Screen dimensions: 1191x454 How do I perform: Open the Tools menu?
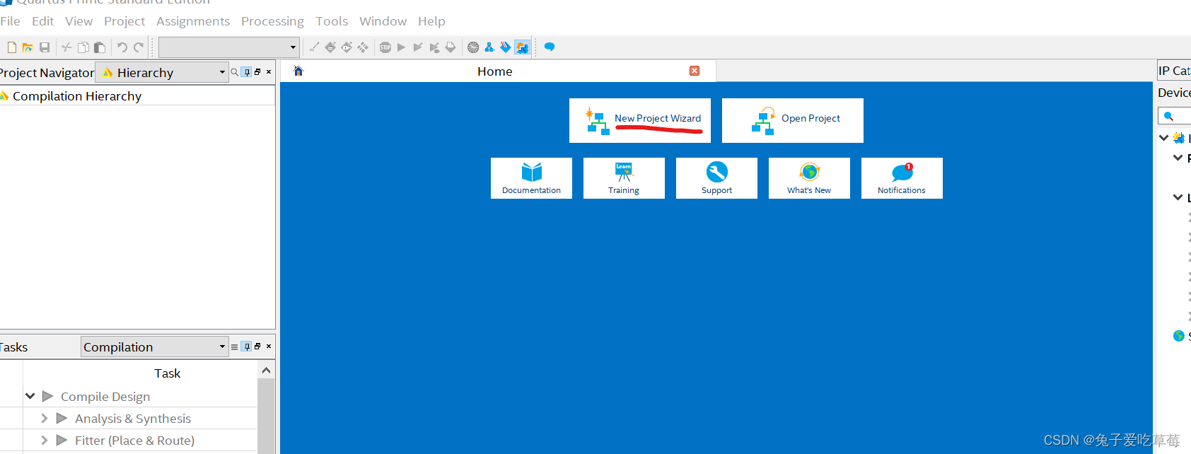(x=332, y=21)
